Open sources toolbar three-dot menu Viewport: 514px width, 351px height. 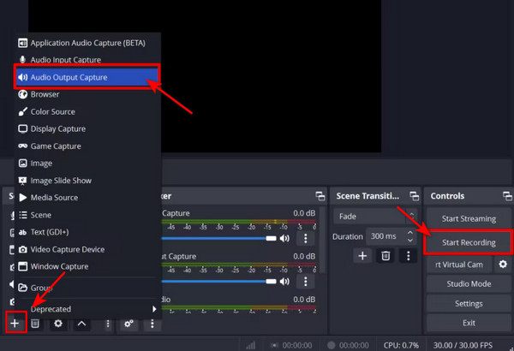coord(108,324)
